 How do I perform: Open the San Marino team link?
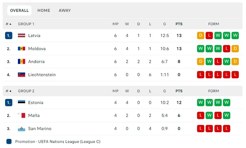click(x=40, y=129)
